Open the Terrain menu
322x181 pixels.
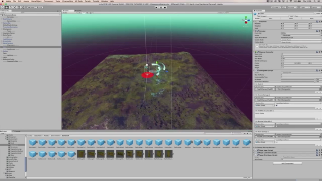[x=88, y=1]
